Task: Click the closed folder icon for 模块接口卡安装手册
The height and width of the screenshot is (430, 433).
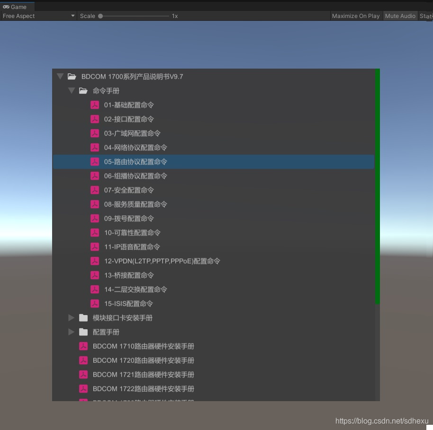Action: [x=83, y=318]
